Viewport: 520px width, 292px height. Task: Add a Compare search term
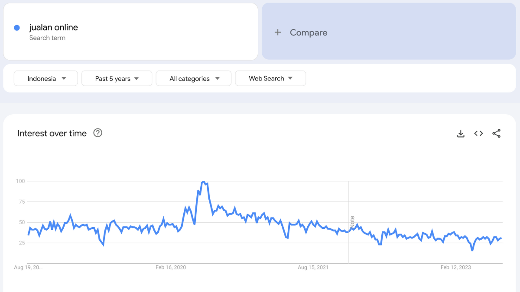pos(389,31)
